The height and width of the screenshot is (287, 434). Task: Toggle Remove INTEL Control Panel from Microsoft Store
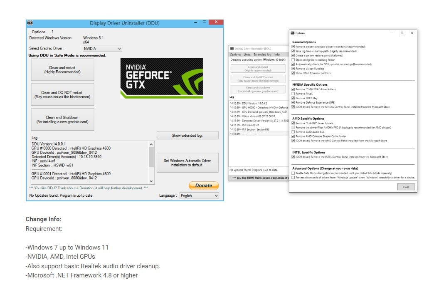pyautogui.click(x=293, y=157)
